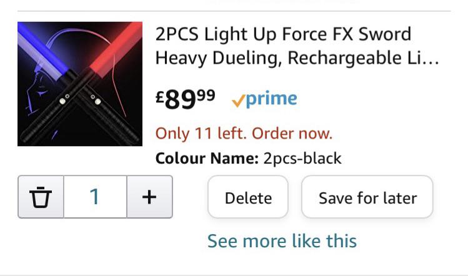Click the £89.99 price
This screenshot has width=468, height=276.
[186, 99]
